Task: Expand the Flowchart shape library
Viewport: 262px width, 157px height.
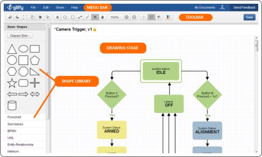Action: (x=14, y=117)
